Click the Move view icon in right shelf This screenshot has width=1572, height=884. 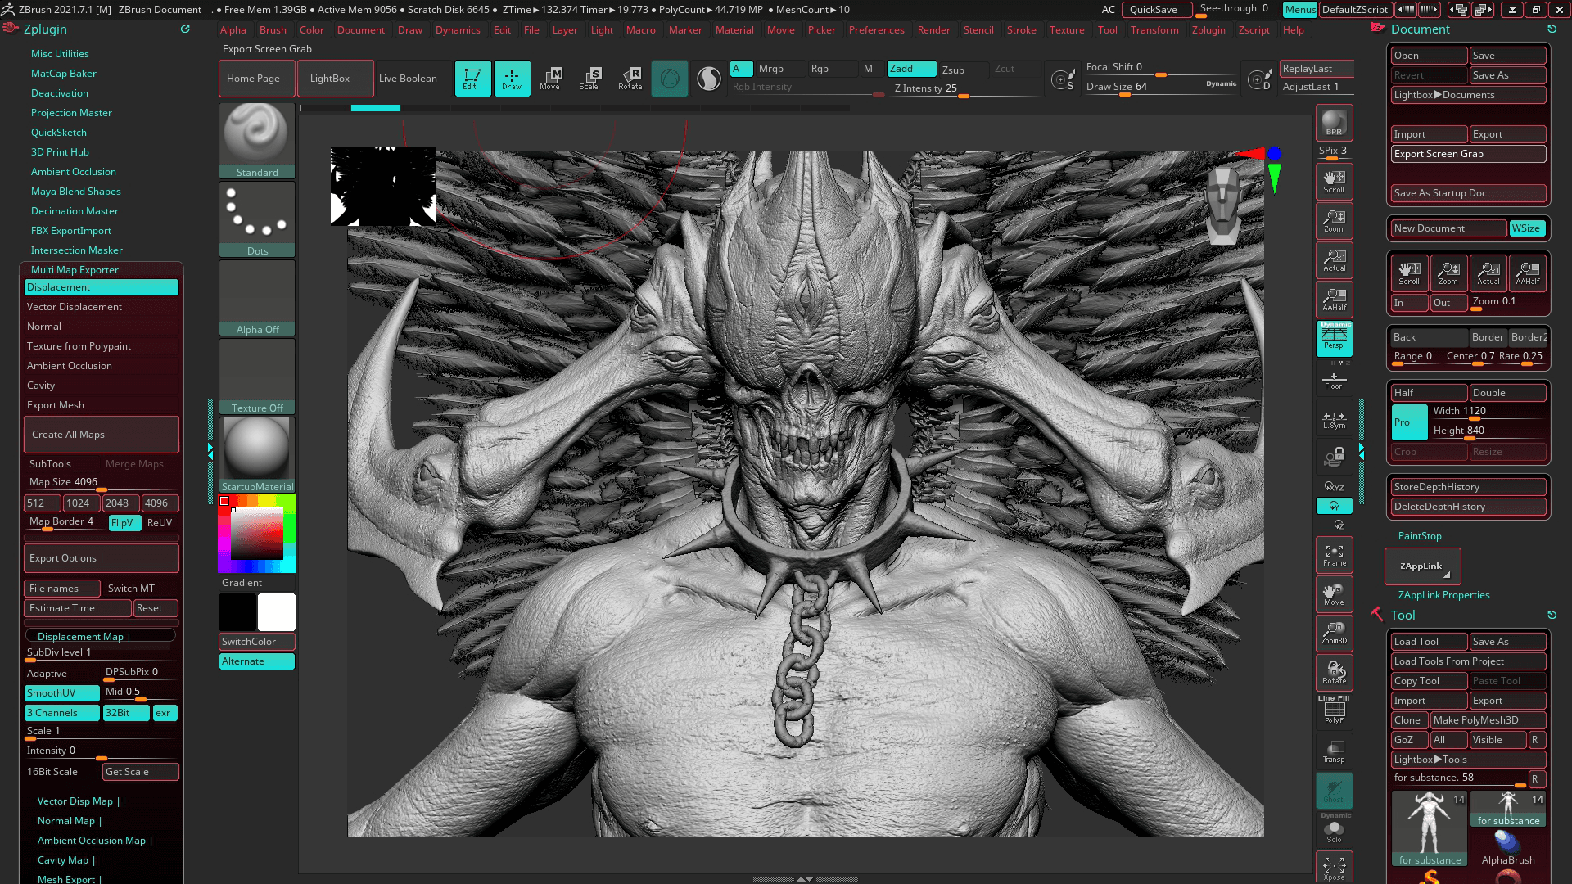click(1334, 594)
